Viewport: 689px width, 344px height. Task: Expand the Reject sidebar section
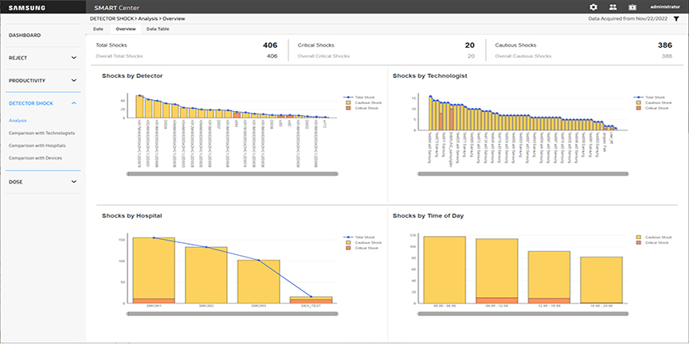(73, 58)
